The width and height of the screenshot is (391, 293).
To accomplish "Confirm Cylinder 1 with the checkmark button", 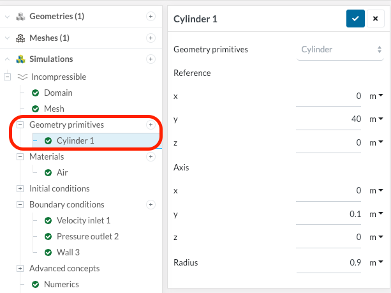I will 355,19.
